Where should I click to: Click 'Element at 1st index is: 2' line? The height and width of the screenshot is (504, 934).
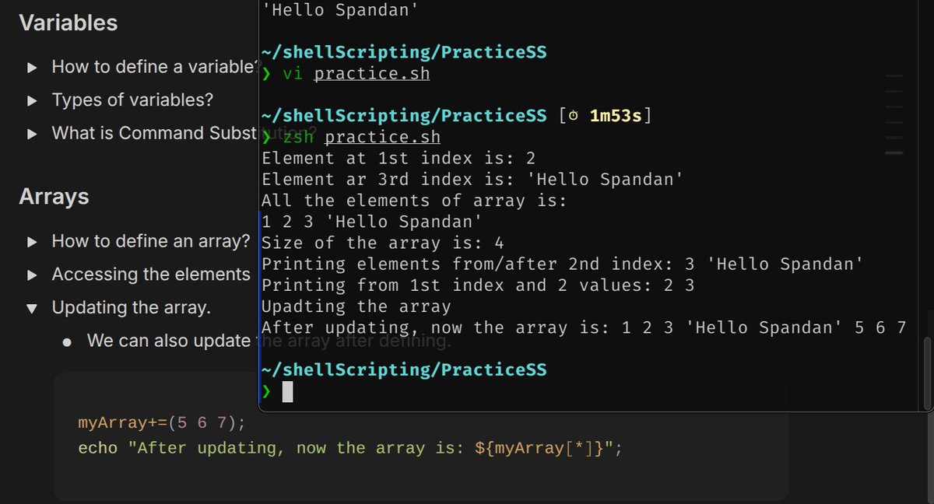[399, 159]
